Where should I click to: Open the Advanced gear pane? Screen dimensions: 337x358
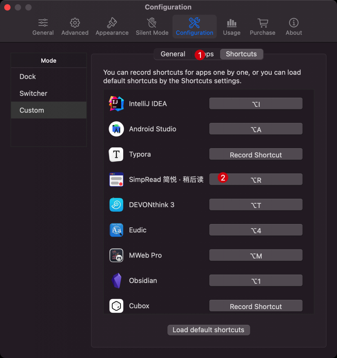75,27
